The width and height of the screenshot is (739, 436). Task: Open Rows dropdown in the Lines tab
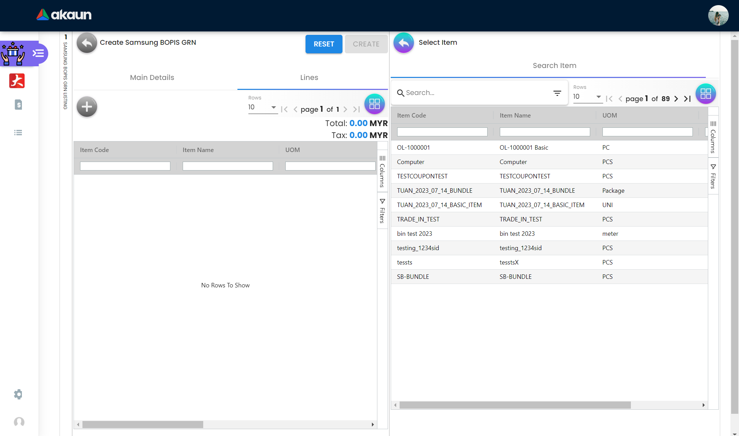tap(262, 107)
